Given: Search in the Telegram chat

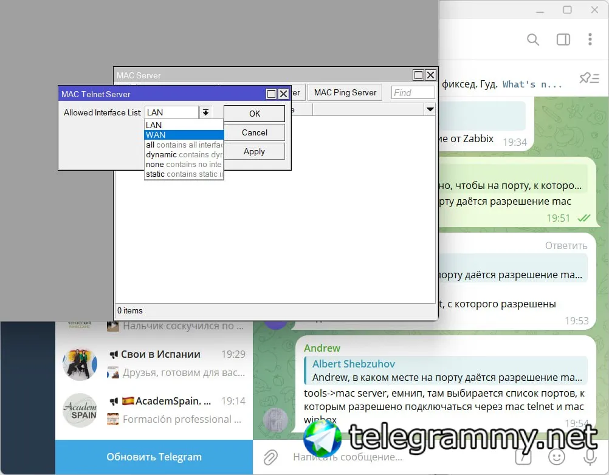Looking at the screenshot, I should [533, 39].
